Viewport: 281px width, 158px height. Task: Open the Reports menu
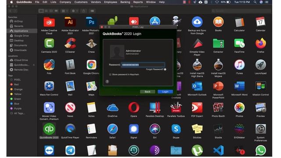138,2
